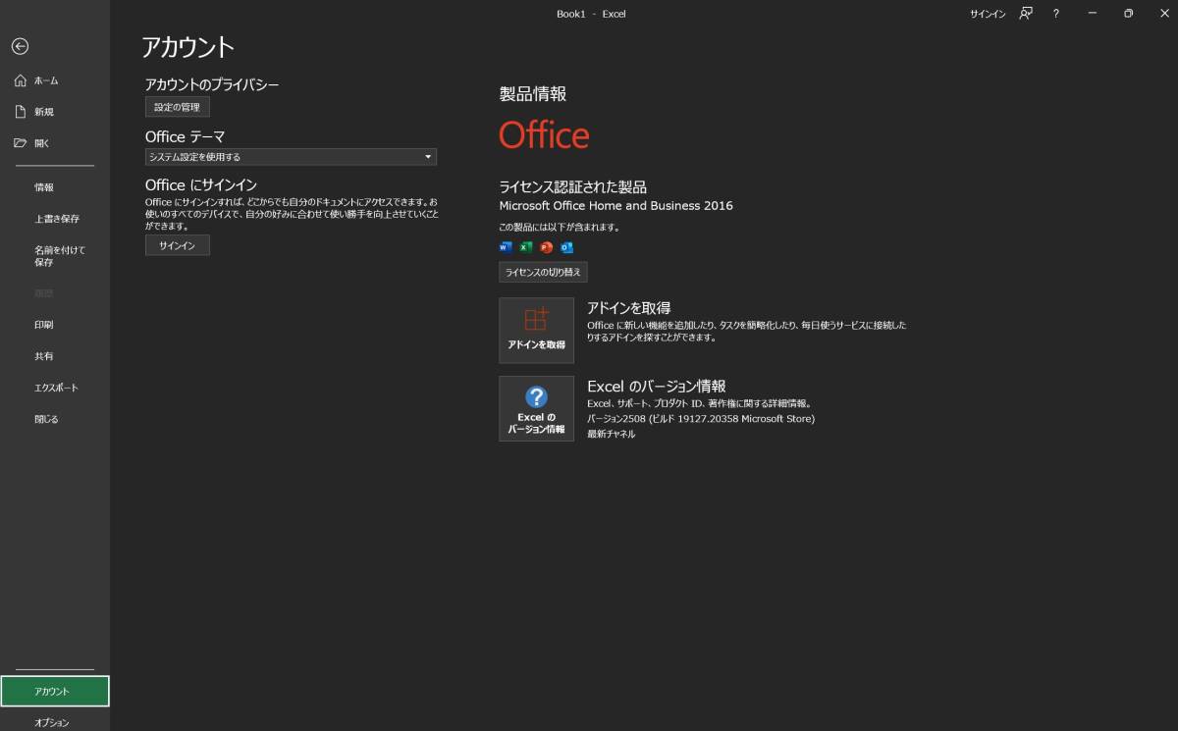Click the Word app icon

[506, 247]
